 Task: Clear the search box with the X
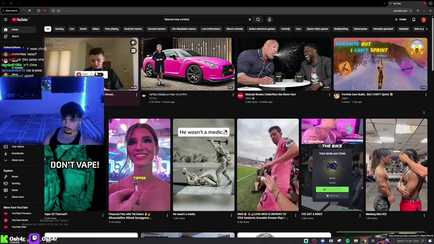[x=250, y=20]
